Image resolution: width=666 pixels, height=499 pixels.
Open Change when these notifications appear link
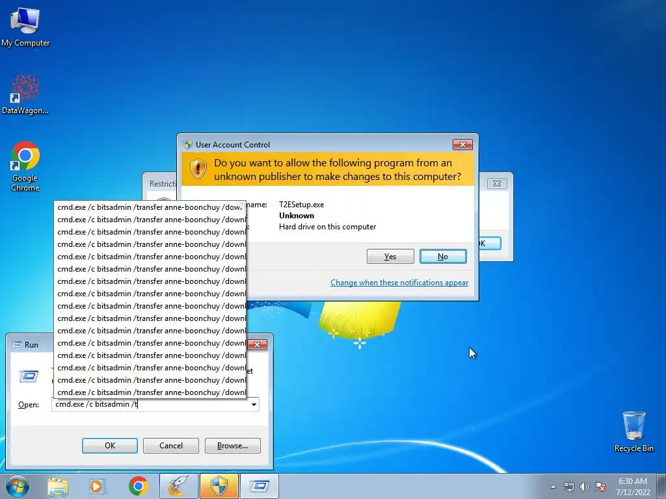pyautogui.click(x=399, y=283)
